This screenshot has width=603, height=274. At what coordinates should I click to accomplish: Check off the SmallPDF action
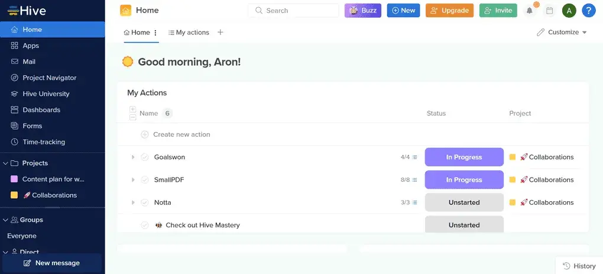coord(145,180)
